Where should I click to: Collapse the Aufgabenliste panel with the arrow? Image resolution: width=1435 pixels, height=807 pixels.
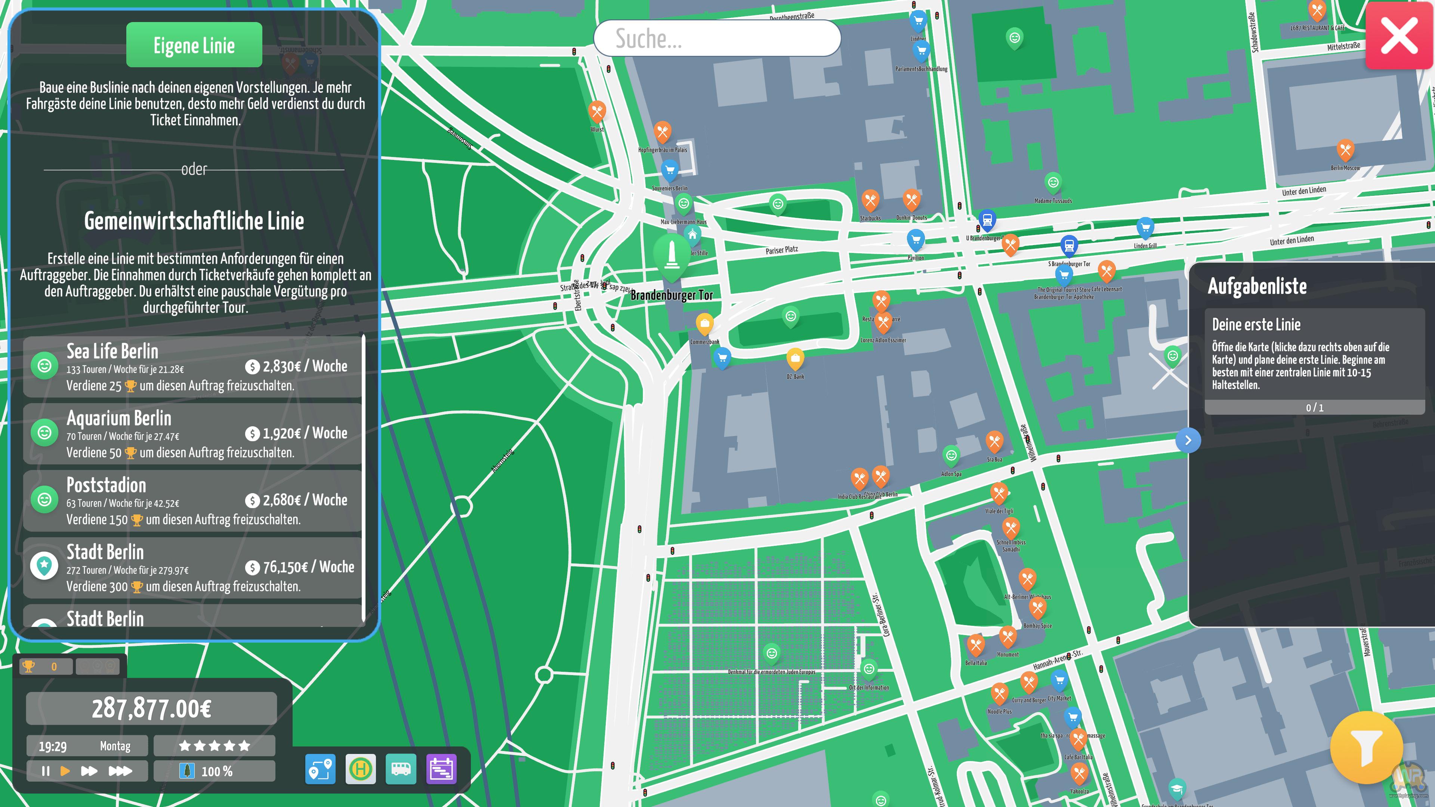pyautogui.click(x=1188, y=440)
